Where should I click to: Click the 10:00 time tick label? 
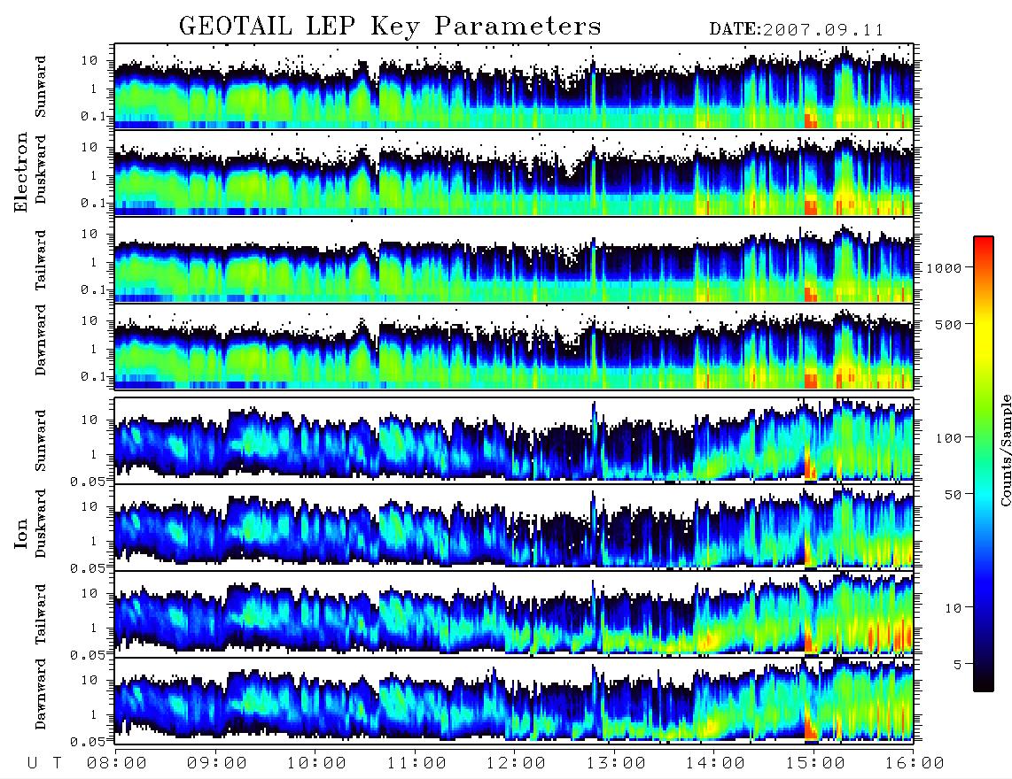[317, 763]
